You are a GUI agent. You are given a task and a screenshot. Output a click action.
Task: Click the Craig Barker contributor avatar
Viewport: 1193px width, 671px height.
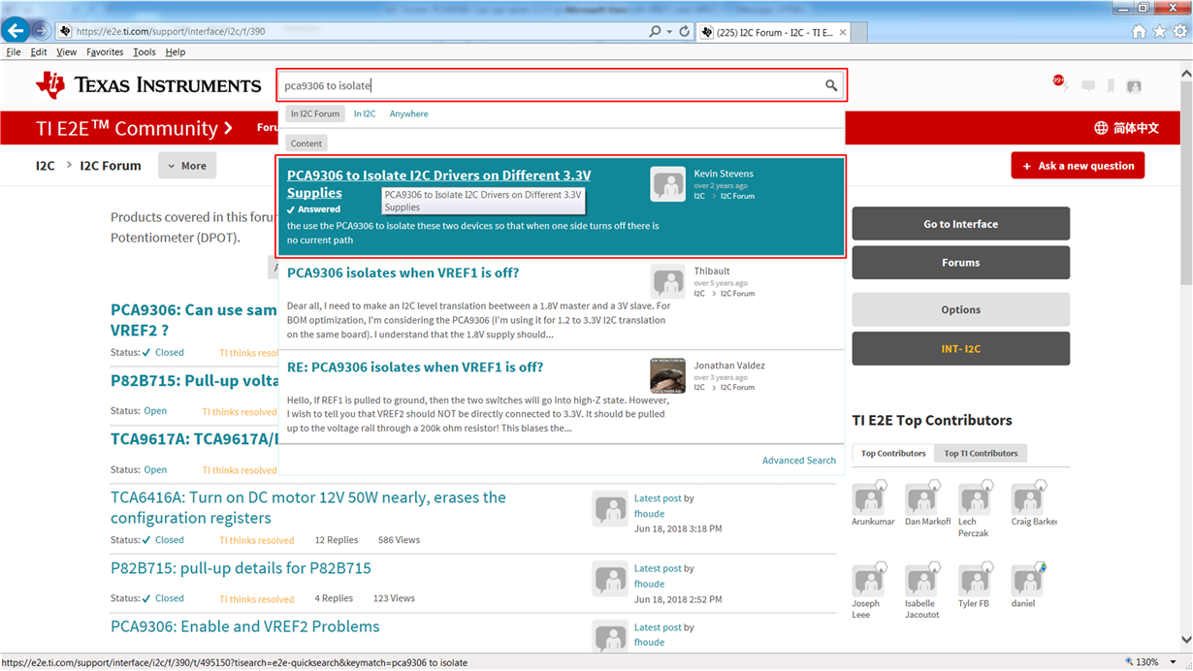click(x=1027, y=499)
